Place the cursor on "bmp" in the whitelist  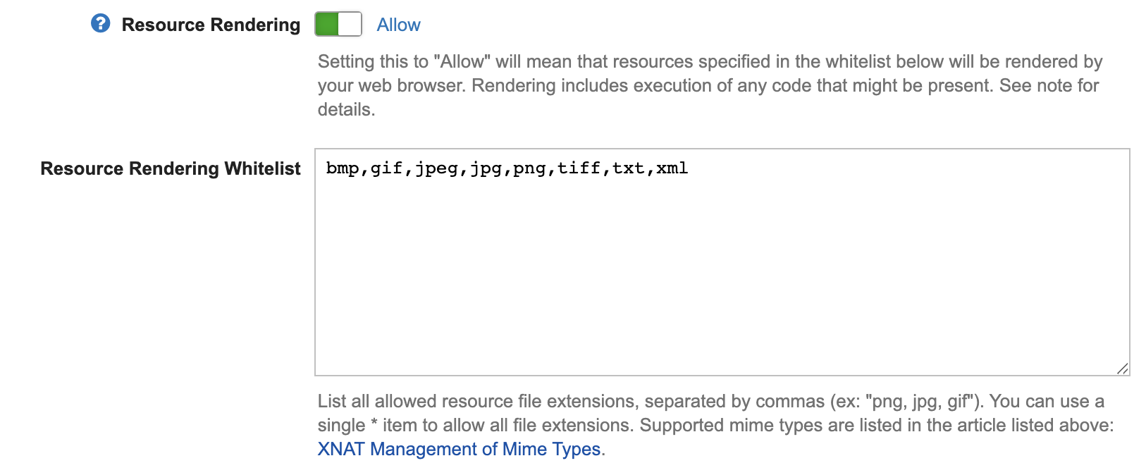point(343,168)
